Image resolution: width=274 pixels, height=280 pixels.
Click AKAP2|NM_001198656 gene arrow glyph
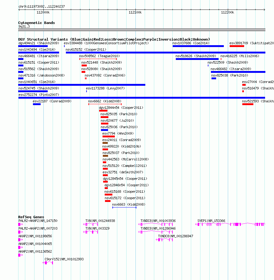(x=20, y=240)
